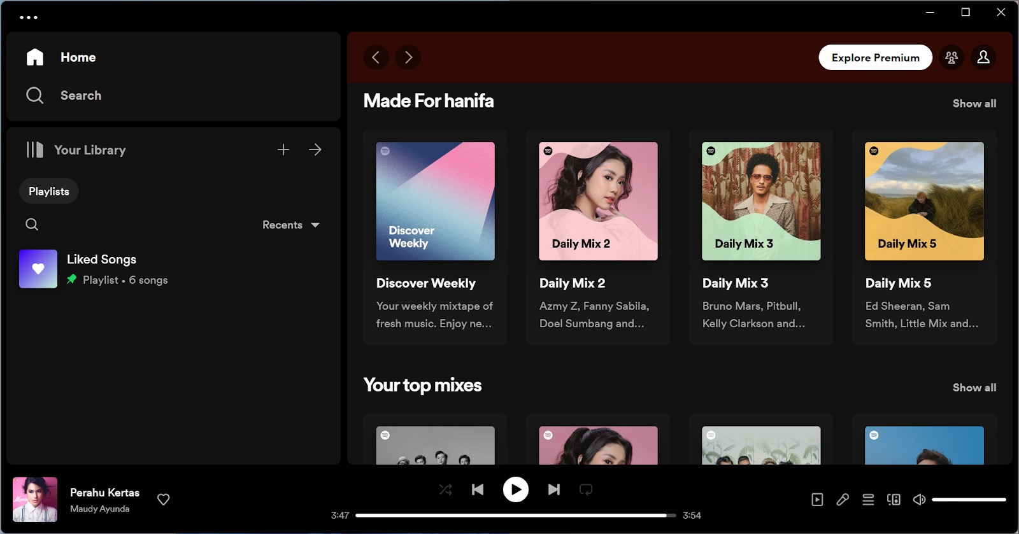1019x534 pixels.
Task: Open the Daily Mix 5 cover art
Action: (x=924, y=201)
